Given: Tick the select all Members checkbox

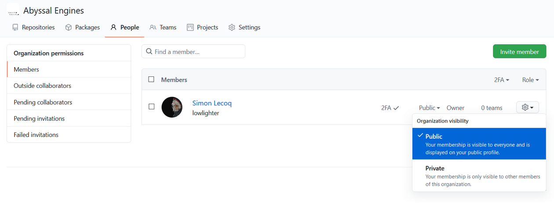Looking at the screenshot, I should [x=151, y=80].
